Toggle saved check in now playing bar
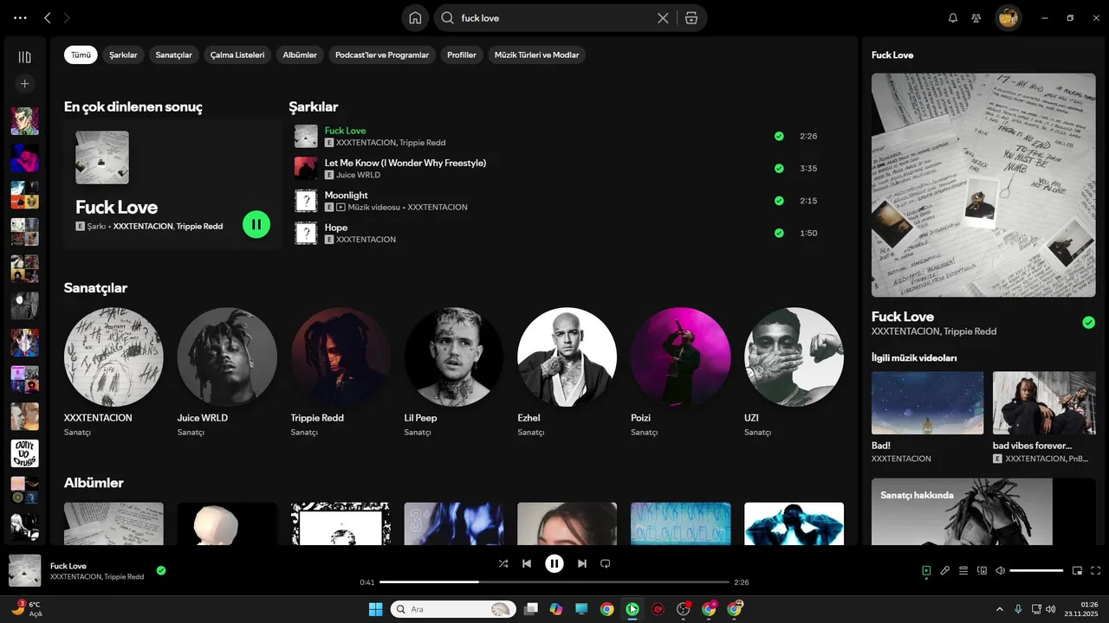This screenshot has width=1109, height=623. coord(161,570)
